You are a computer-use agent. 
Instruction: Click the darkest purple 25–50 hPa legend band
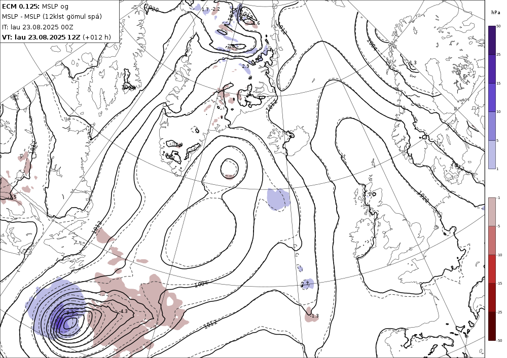[x=492, y=40]
